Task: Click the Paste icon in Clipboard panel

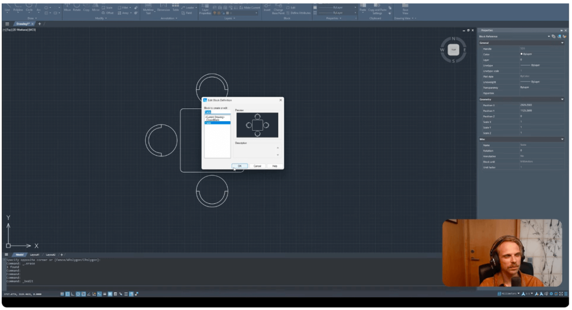Action: 363,9
